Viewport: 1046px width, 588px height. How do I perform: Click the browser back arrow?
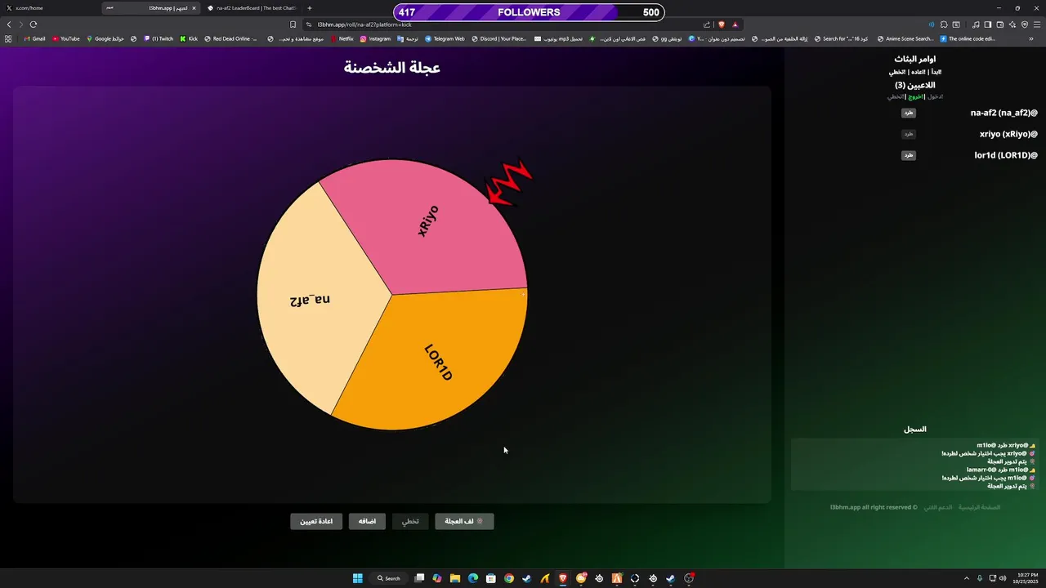(x=9, y=24)
